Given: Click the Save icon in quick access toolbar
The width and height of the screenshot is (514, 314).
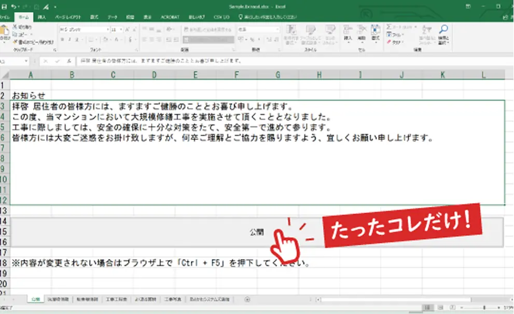Looking at the screenshot, I should point(4,6).
